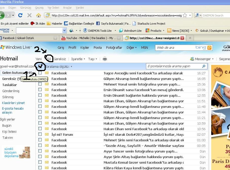Open the Taslaklar folder

10,85
